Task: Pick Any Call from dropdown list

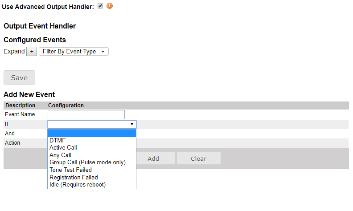Action: coord(60,155)
